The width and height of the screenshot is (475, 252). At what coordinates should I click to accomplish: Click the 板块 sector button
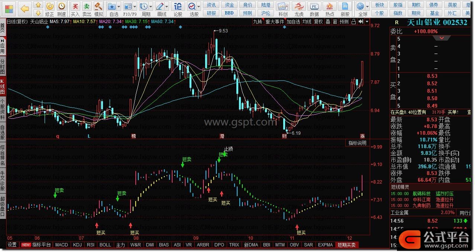pyautogui.click(x=379, y=5)
